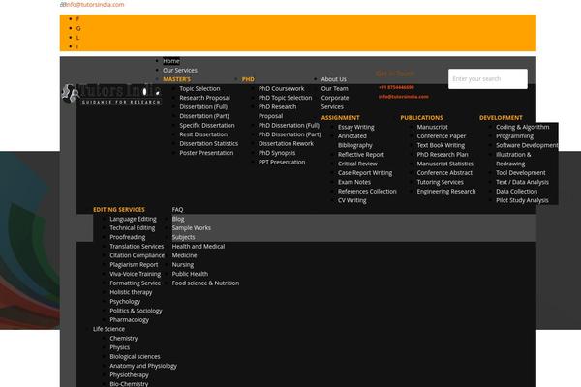Open the Our Team link

tap(335, 88)
